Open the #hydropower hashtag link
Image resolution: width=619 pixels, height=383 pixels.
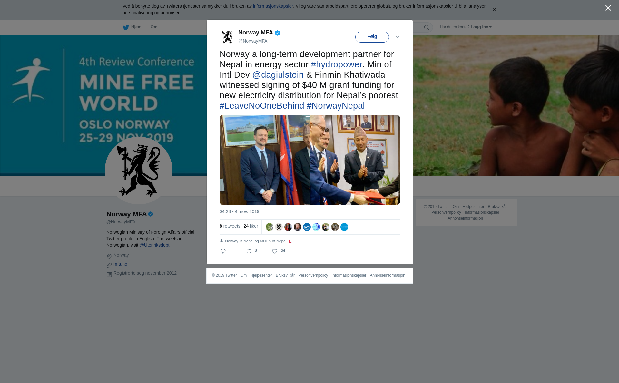(x=337, y=64)
